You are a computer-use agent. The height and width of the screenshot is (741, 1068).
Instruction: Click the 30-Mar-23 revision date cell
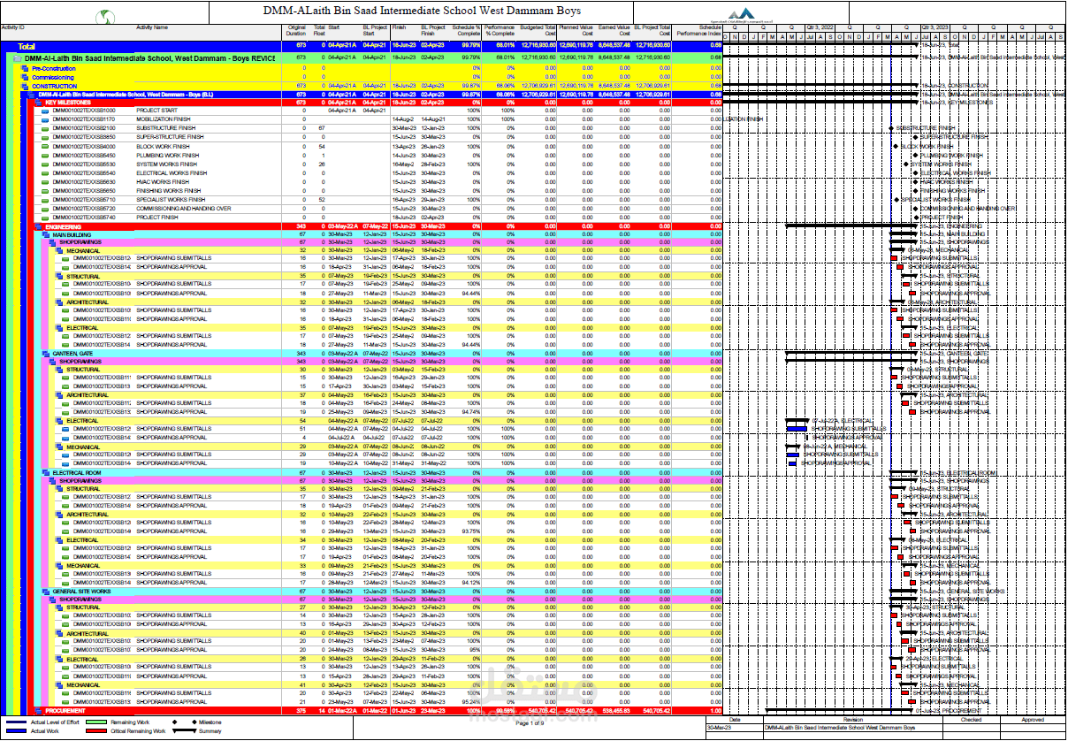(x=720, y=727)
